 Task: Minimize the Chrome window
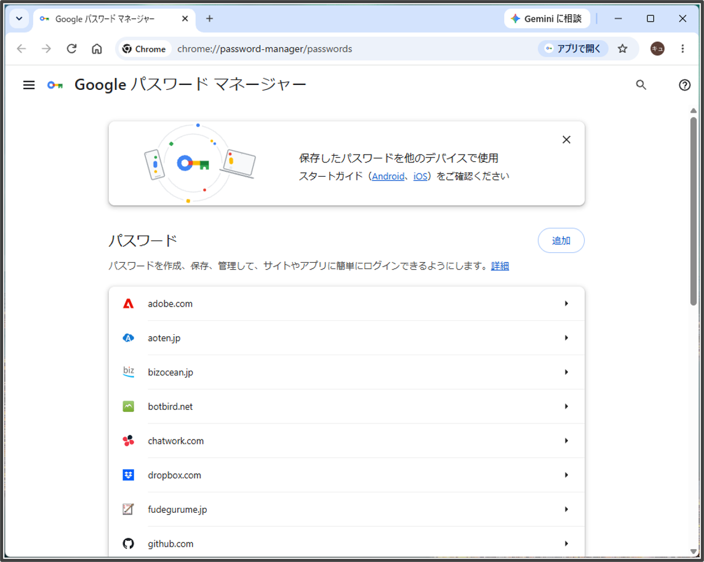click(618, 18)
